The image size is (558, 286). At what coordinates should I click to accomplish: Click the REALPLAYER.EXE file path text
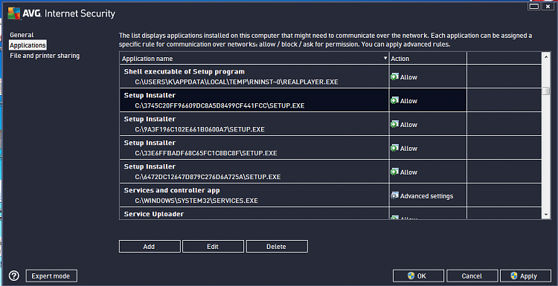(x=237, y=82)
